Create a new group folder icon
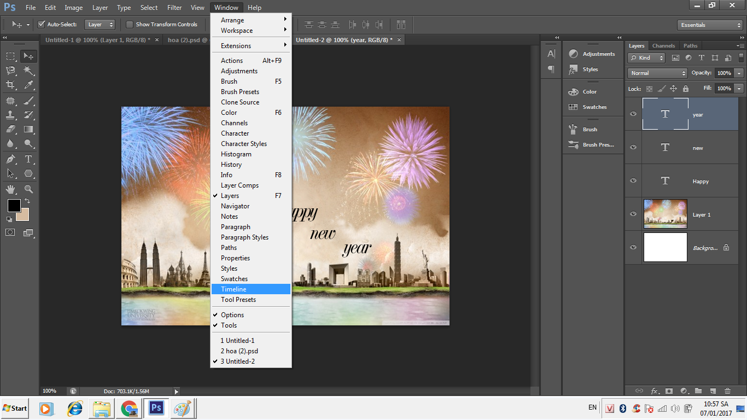This screenshot has height=420, width=747. coord(698,391)
